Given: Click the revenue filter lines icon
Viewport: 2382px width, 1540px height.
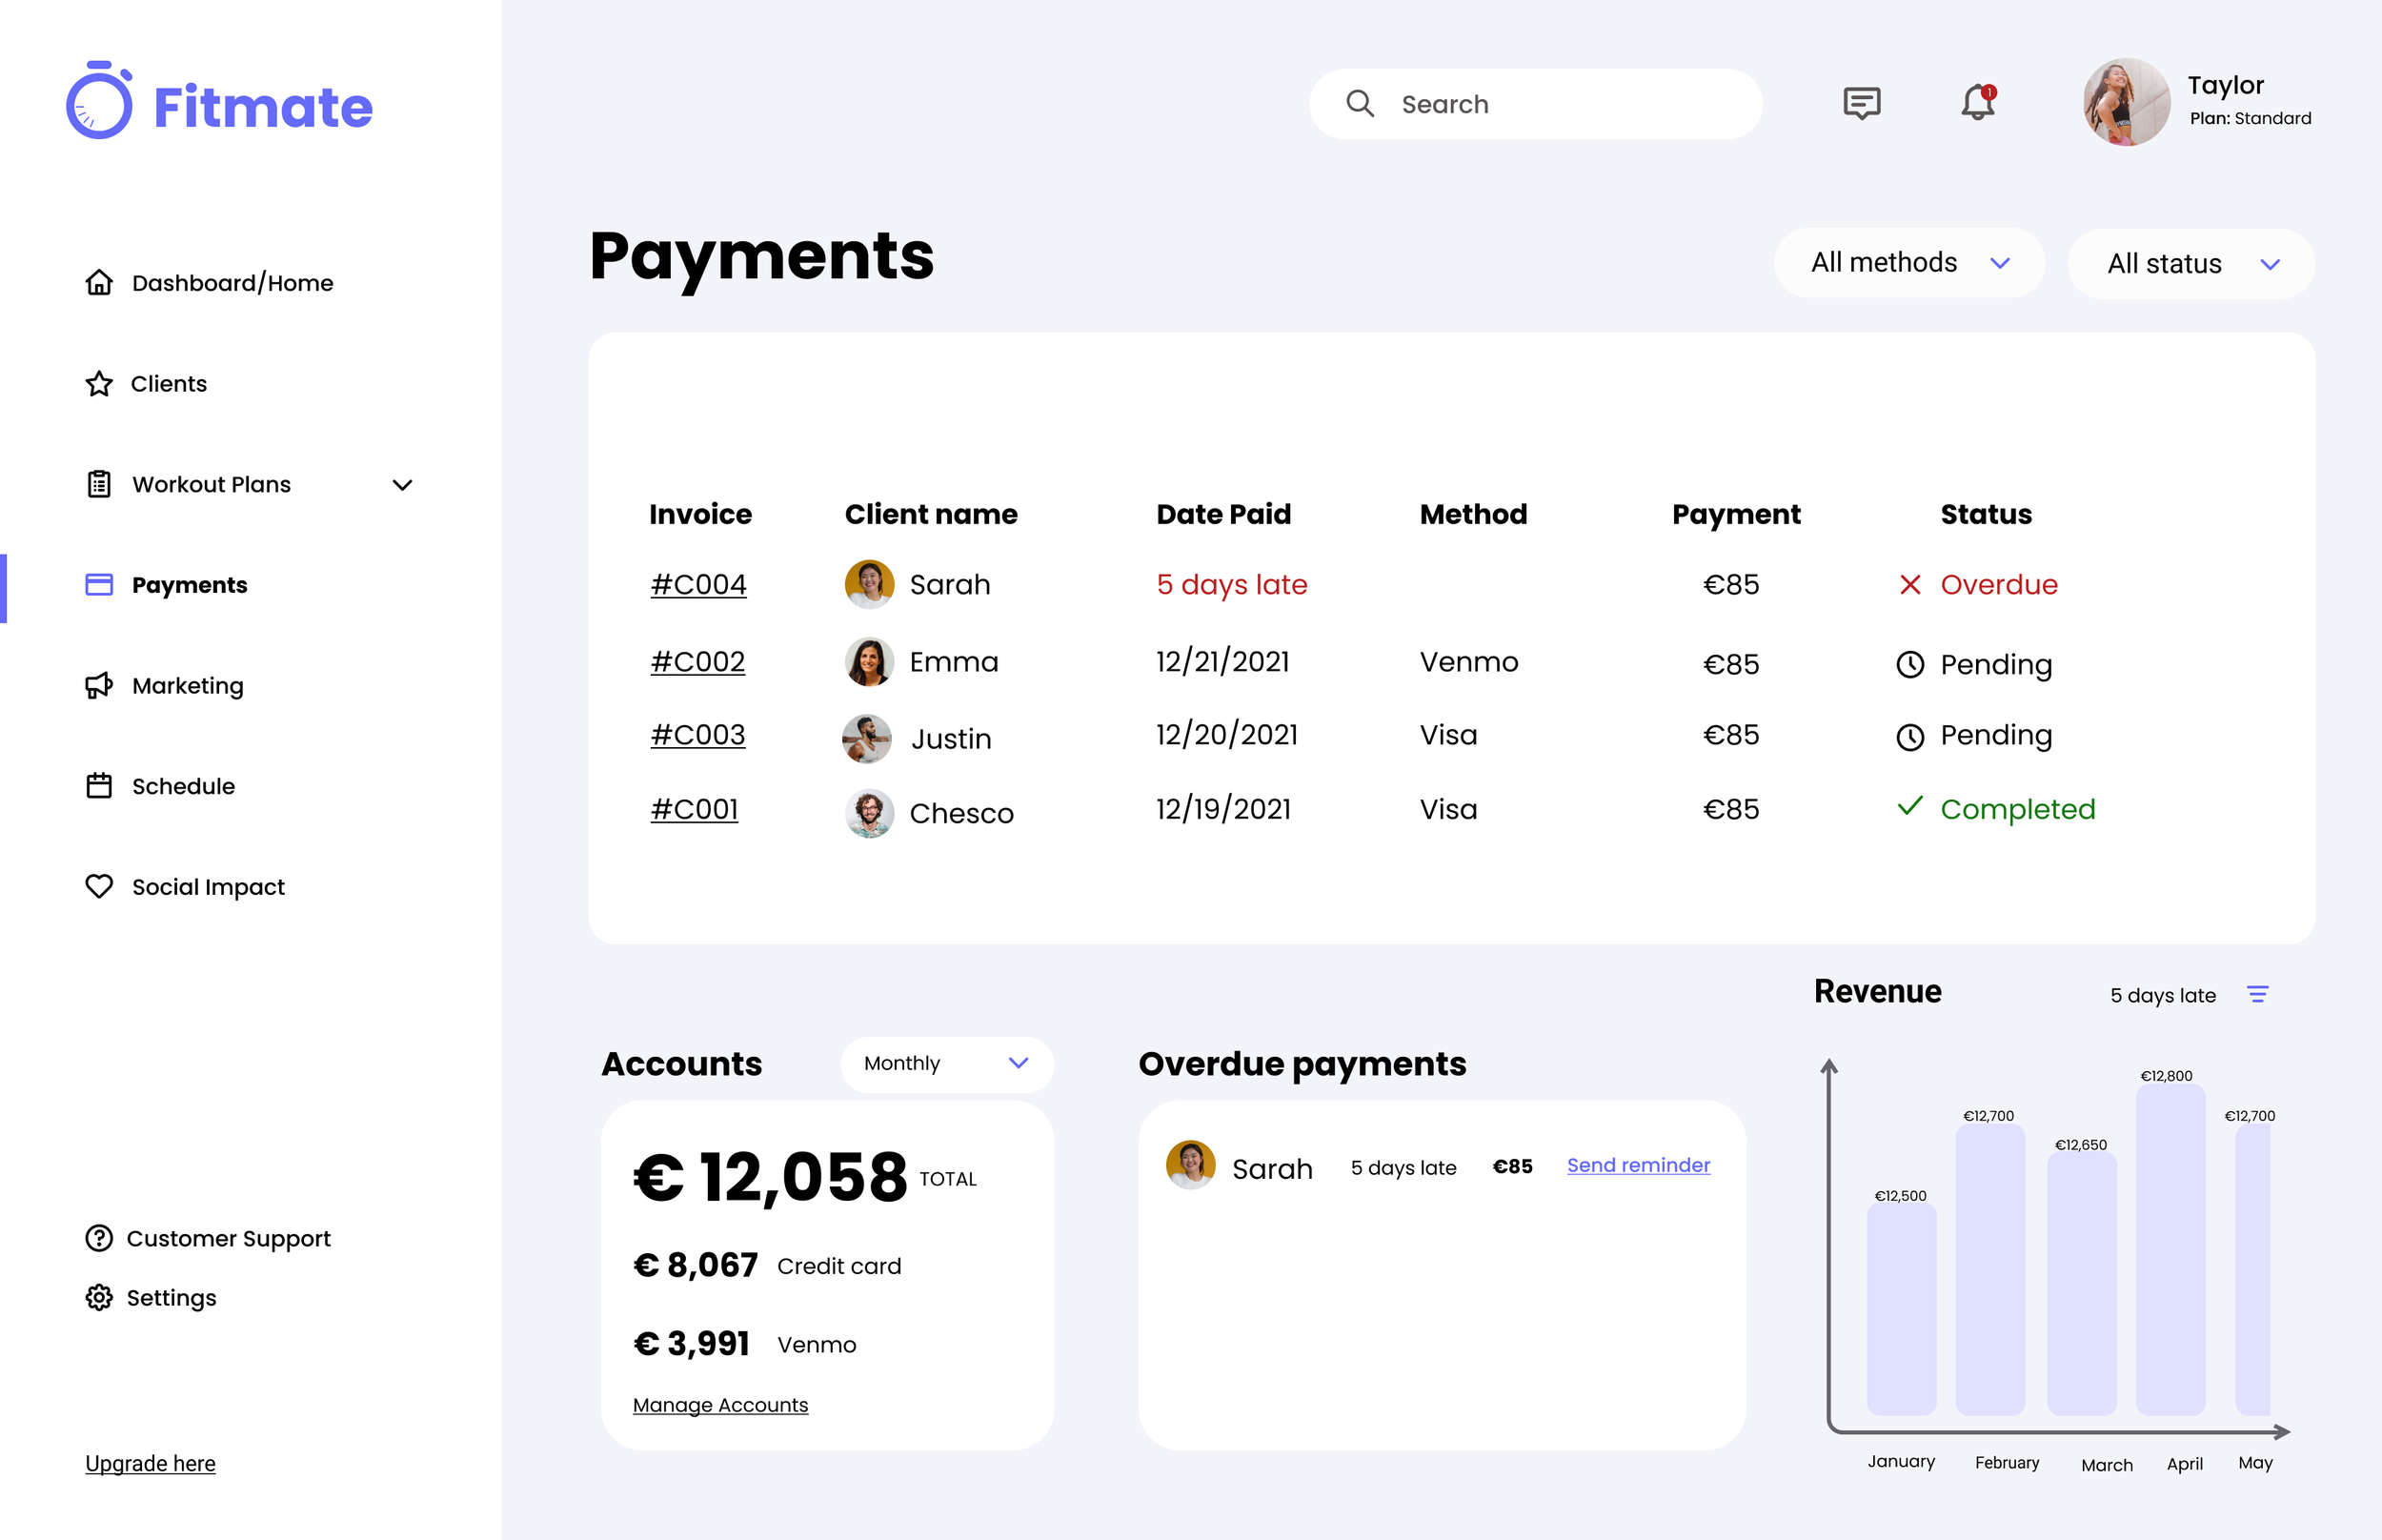Looking at the screenshot, I should [2257, 994].
